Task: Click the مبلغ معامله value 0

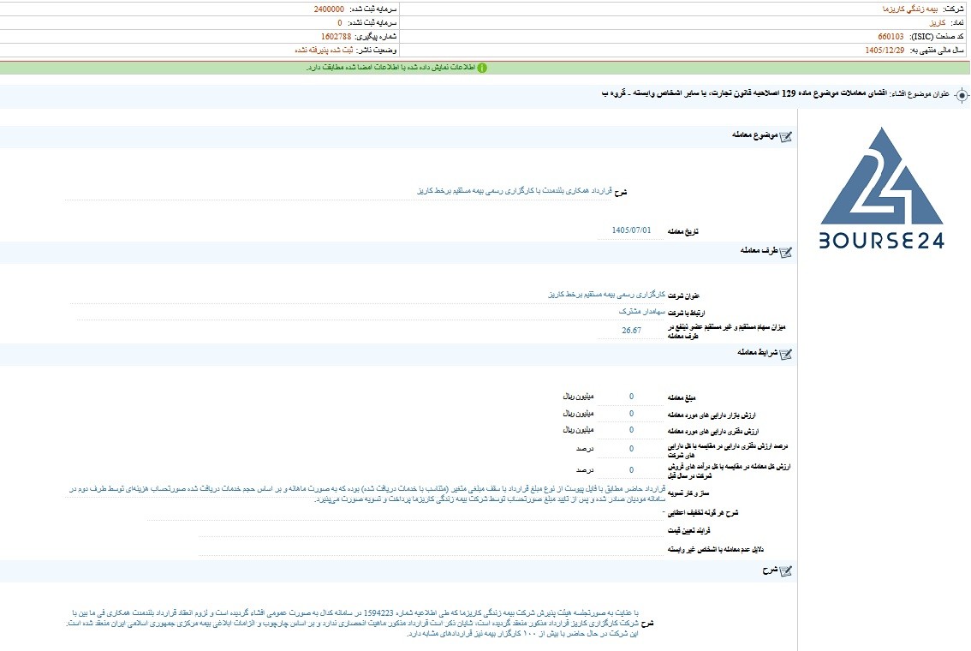Action: coord(631,397)
